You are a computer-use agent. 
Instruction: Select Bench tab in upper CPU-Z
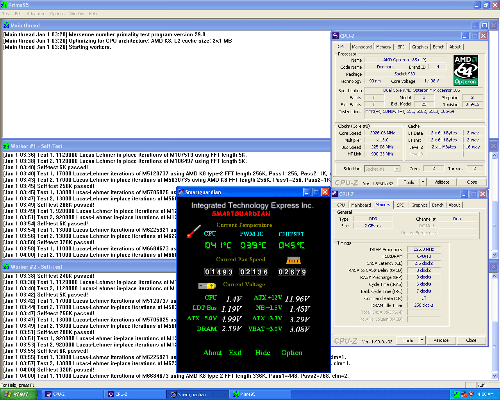[x=438, y=47]
